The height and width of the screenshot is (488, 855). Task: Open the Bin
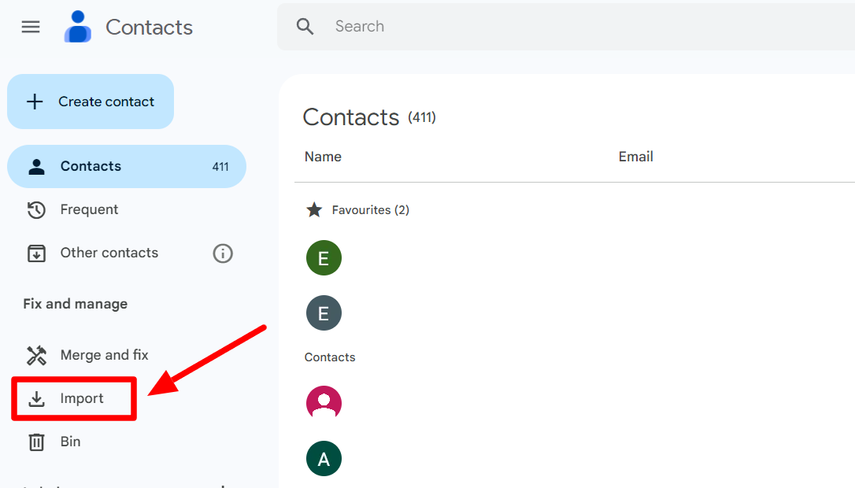coord(70,442)
